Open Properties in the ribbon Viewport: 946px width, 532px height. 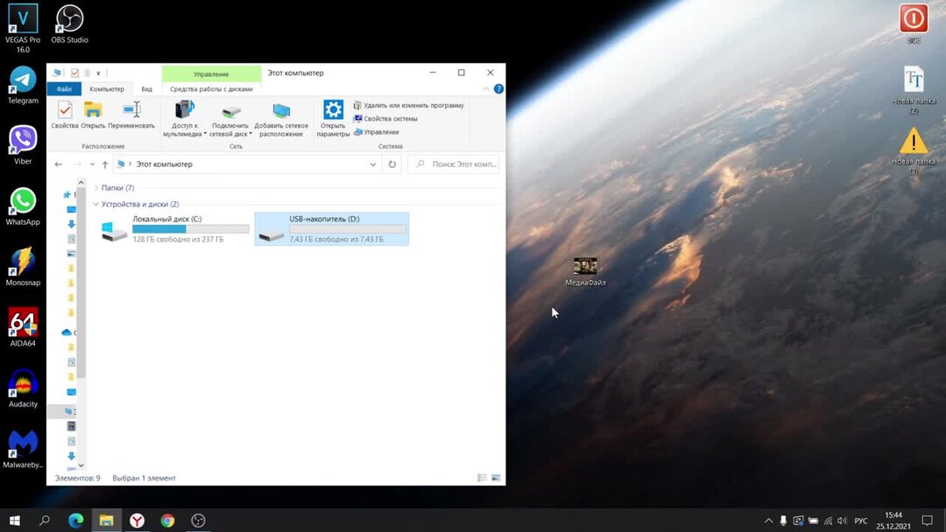point(65,115)
